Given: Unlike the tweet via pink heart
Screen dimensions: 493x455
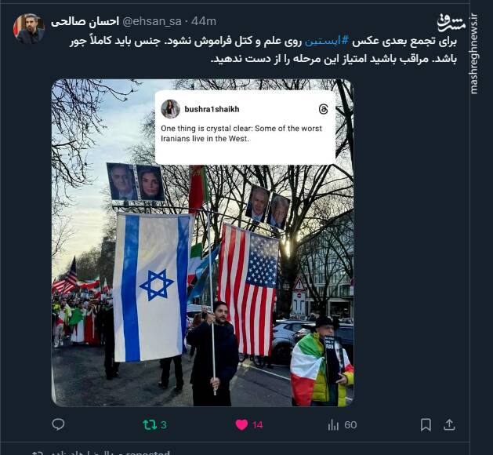Looking at the screenshot, I should (x=241, y=424).
